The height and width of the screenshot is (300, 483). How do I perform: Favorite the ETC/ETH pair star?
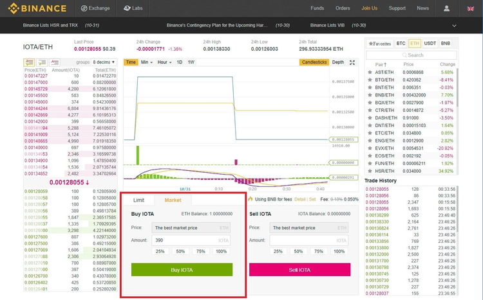[x=370, y=133]
